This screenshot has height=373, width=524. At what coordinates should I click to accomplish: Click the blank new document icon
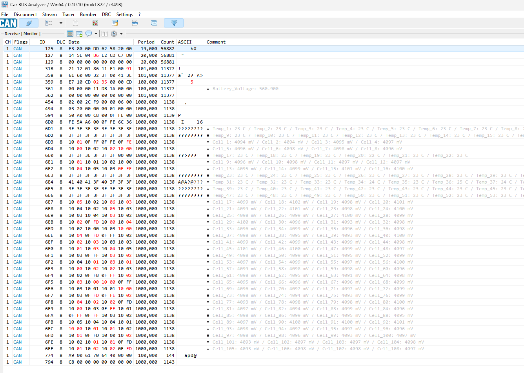(x=75, y=23)
